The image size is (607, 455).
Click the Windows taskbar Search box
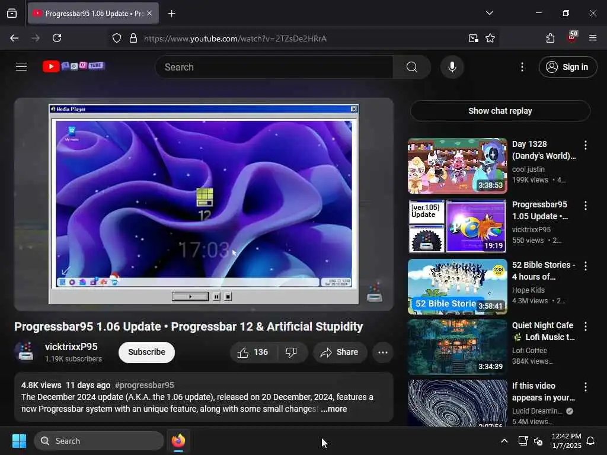click(x=99, y=441)
